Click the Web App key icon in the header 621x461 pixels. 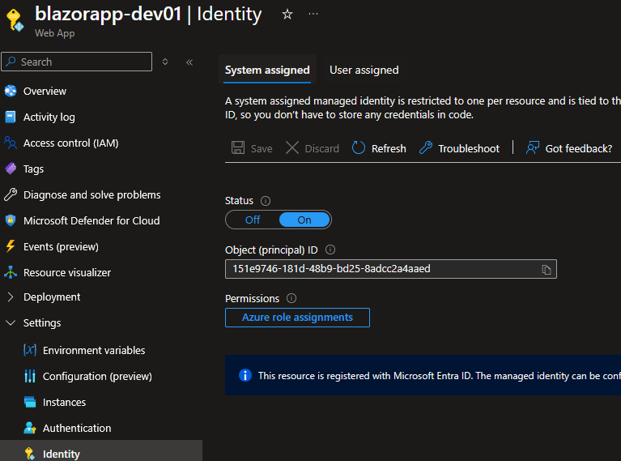[15, 20]
